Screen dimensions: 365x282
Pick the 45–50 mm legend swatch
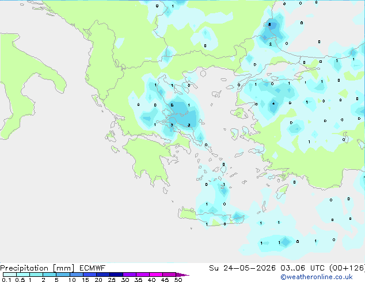pyautogui.click(x=169, y=275)
